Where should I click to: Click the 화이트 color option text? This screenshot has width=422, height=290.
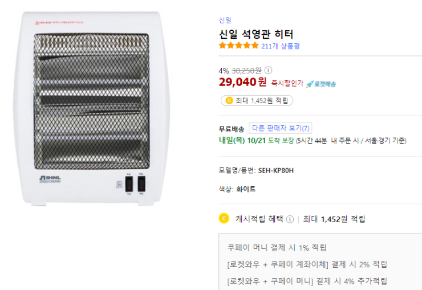[246, 189]
